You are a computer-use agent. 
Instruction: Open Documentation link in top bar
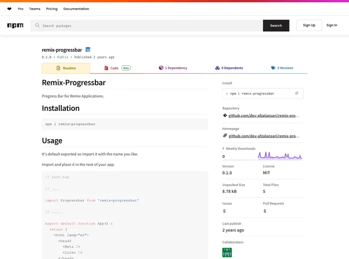(x=76, y=9)
